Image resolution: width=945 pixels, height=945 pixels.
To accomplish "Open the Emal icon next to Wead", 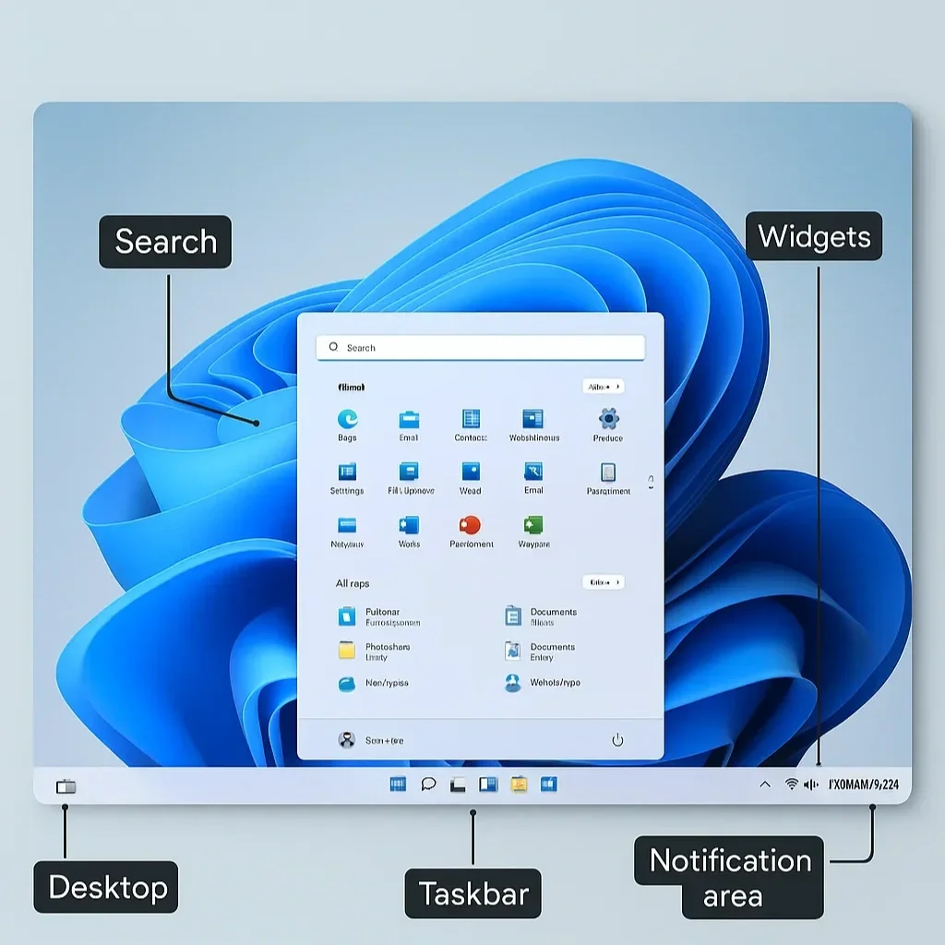I will point(533,472).
